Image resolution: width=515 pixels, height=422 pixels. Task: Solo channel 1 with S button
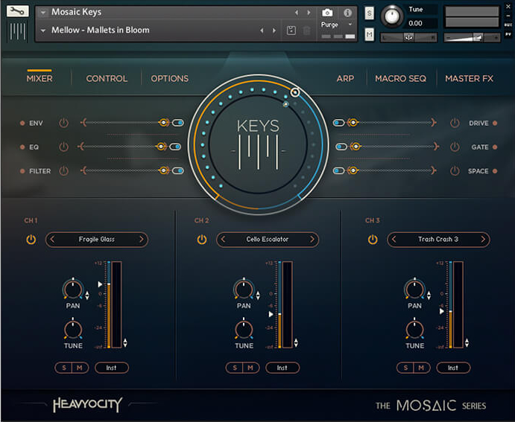(x=64, y=368)
